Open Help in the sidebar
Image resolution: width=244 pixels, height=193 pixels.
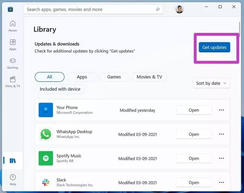point(13,180)
